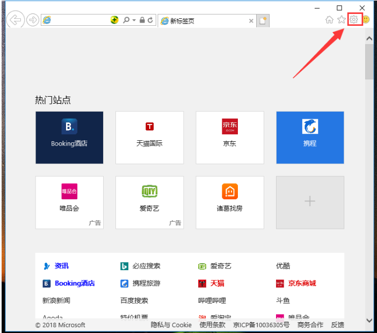Click the browser Back arrow button
Viewport: 377px width, 333px height.
tap(16, 20)
